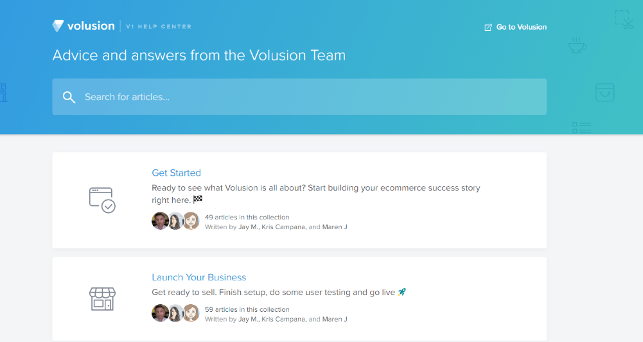Click the Get Started browser-checkmark icon

pos(102,200)
